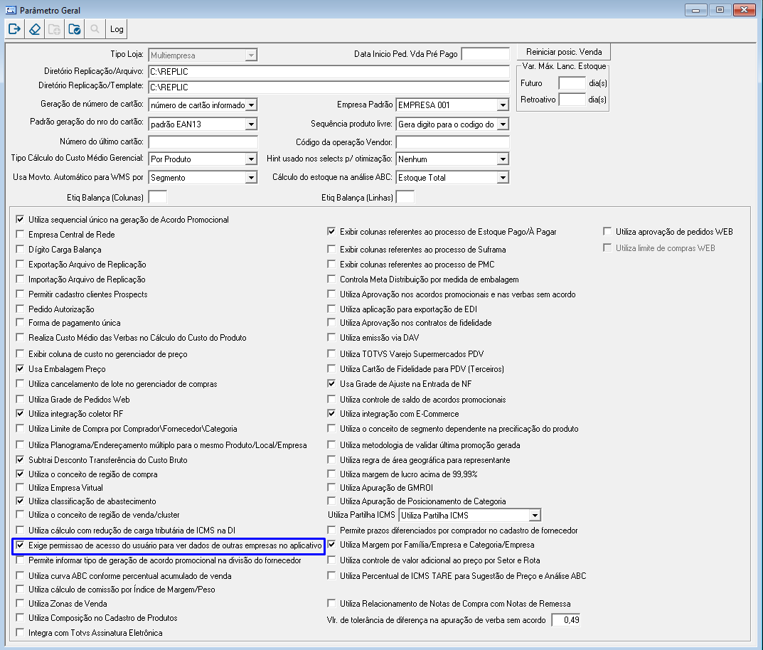
Task: Expand the Geração de número de cartão dropdown
Action: (x=251, y=105)
